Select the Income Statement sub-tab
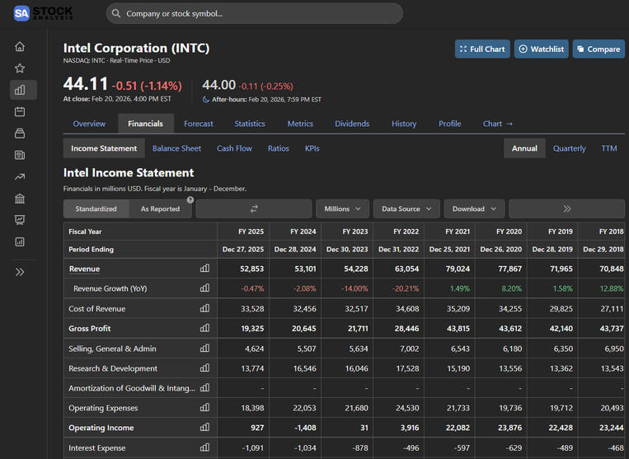This screenshot has width=629, height=459. (104, 148)
